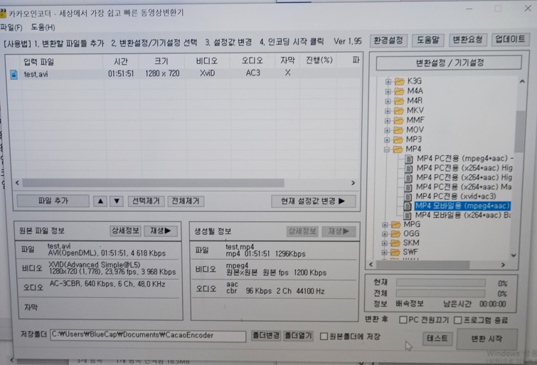The height and width of the screenshot is (365, 537).
Task: Select the MP4 folder icon
Action: tap(398, 149)
